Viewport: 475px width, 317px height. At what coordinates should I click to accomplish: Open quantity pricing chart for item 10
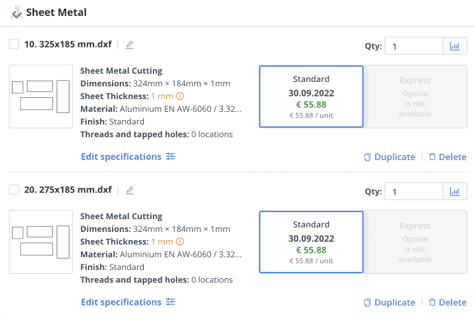pyautogui.click(x=455, y=46)
